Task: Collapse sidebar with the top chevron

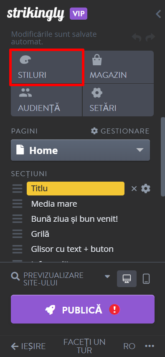Action: (x=158, y=14)
